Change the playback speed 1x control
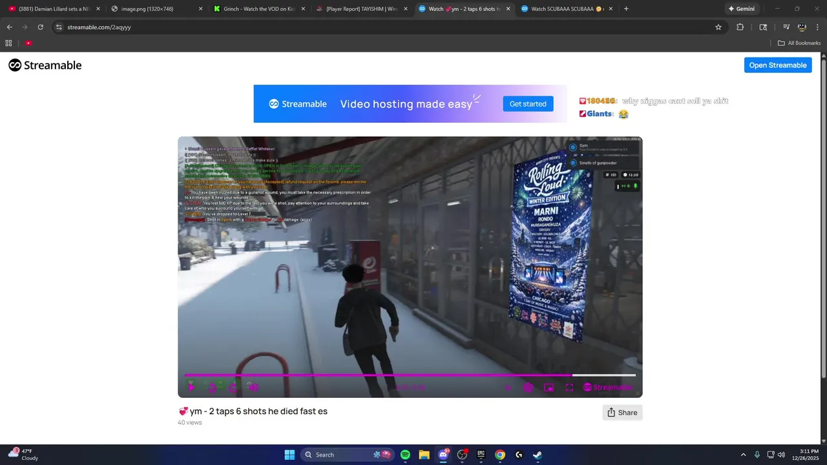The image size is (827, 465). click(508, 387)
